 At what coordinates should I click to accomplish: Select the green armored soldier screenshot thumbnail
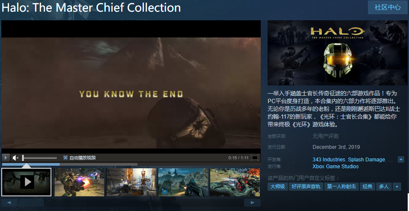[79, 182]
